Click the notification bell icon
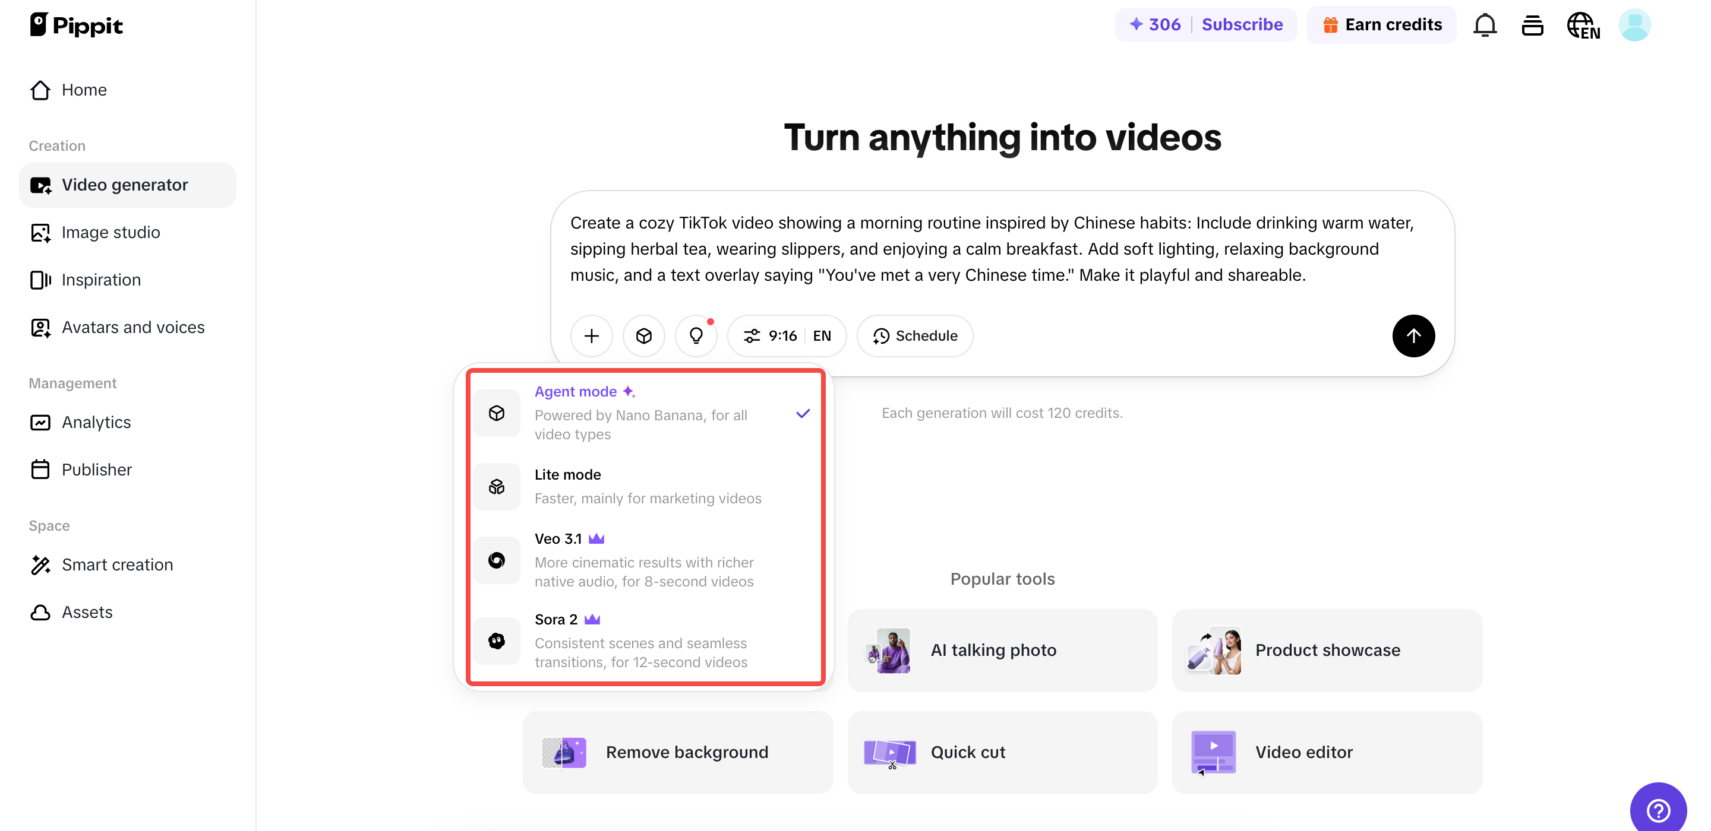This screenshot has height=831, width=1711. tap(1485, 25)
